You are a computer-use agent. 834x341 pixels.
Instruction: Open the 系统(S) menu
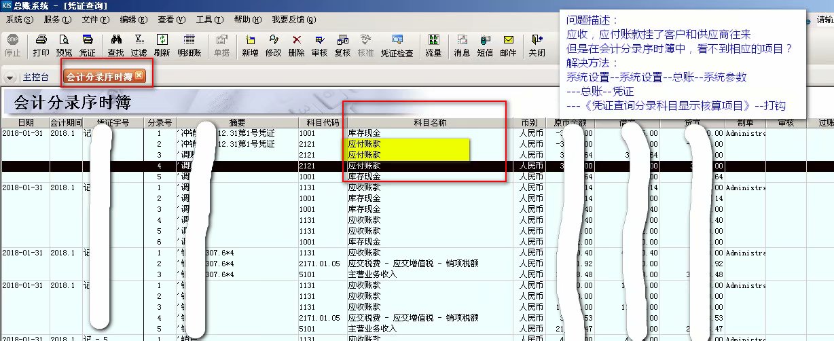click(x=19, y=20)
